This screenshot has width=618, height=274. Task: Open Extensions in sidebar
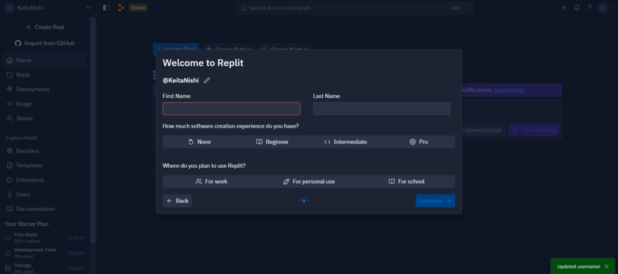(45, 180)
